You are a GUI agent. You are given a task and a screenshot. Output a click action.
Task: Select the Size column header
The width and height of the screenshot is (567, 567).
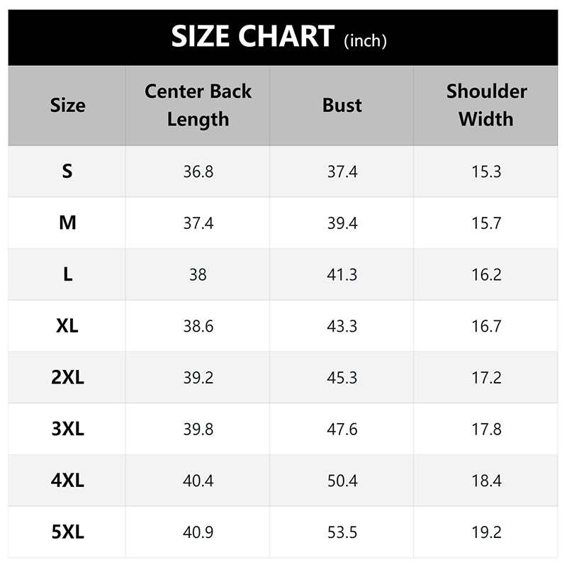(67, 106)
